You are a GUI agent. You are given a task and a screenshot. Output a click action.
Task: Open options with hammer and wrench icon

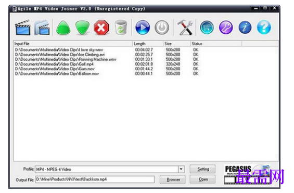click(185, 28)
